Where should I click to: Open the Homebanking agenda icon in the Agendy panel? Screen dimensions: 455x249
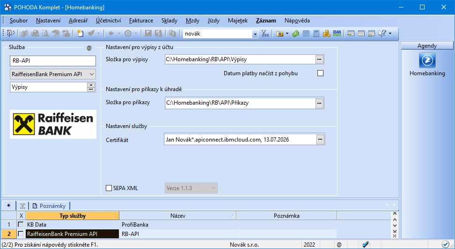click(427, 61)
